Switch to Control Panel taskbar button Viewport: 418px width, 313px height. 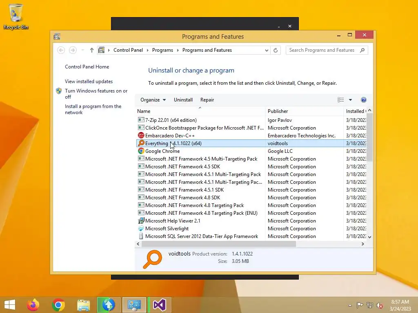pos(134,305)
